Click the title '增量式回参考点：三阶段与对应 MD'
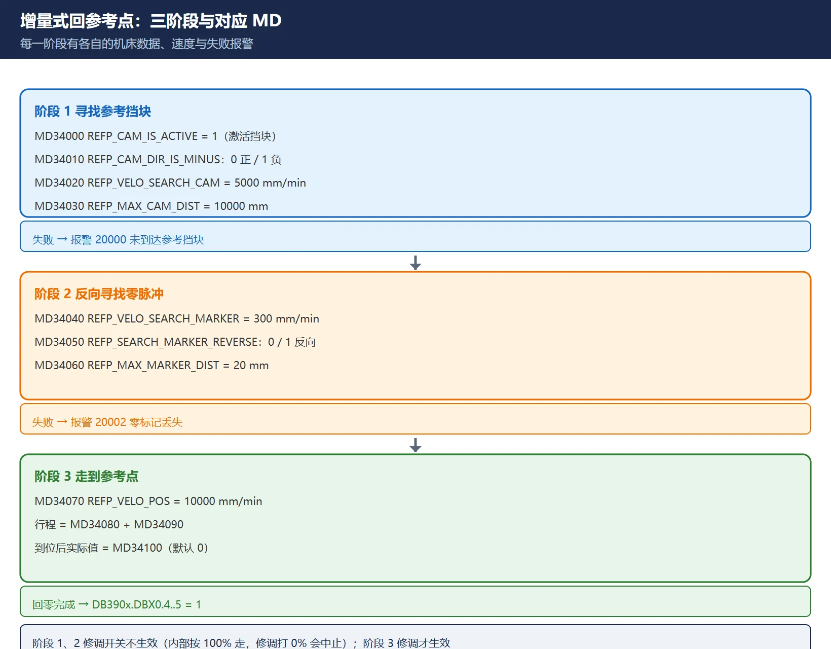The image size is (831, 649). pyautogui.click(x=151, y=21)
